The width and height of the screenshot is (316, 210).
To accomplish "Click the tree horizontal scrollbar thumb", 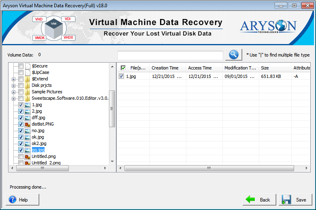I will [x=43, y=168].
